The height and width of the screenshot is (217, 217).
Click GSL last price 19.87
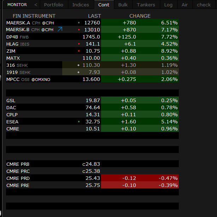click(x=93, y=100)
